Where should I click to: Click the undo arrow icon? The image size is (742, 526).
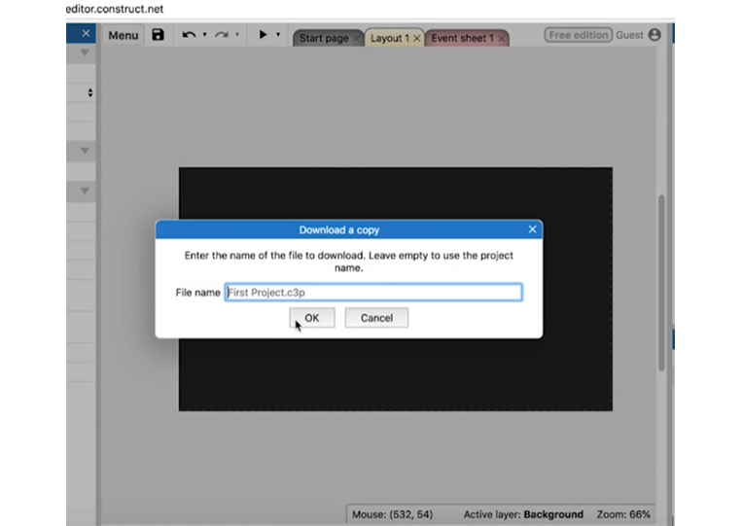click(189, 35)
